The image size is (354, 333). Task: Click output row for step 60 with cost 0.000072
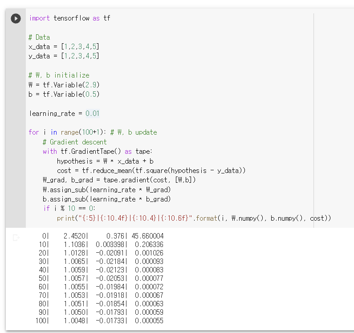tap(101, 287)
